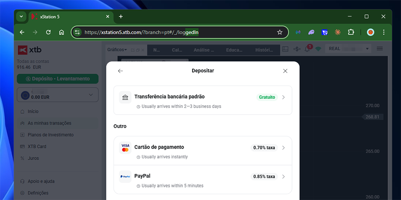Click the browser back button
This screenshot has height=200, width=401.
point(22,32)
